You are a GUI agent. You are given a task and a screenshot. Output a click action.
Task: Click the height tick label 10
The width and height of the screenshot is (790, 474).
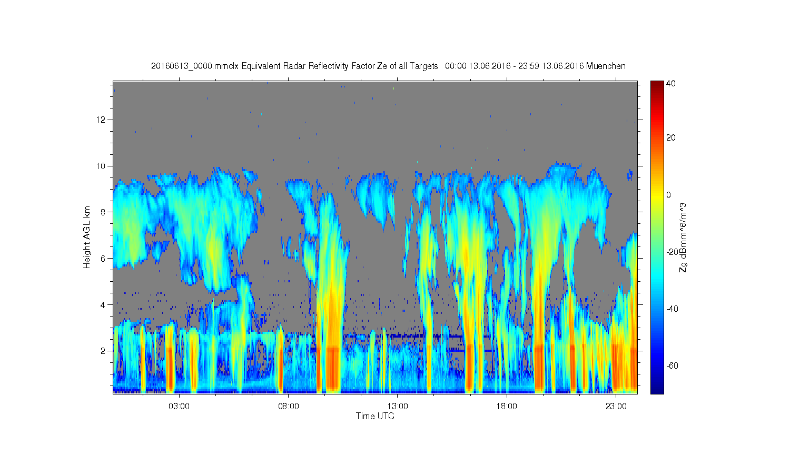102,166
